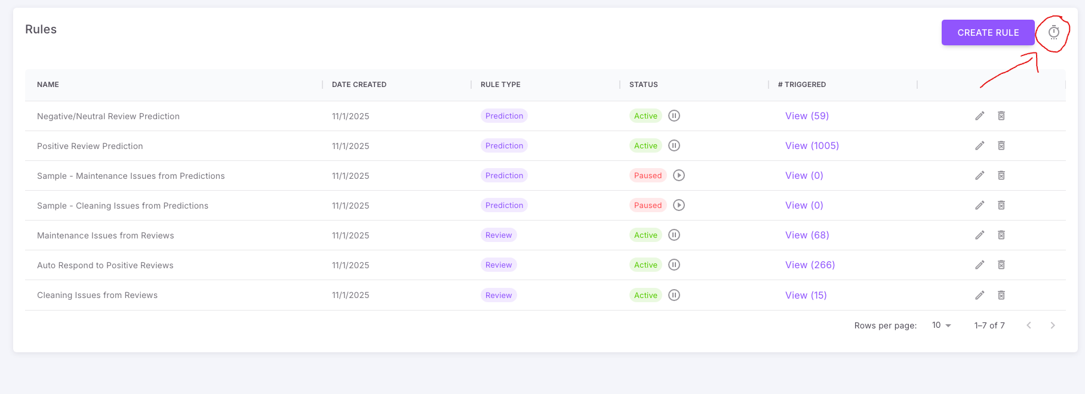Click the Review tag for Maintenance Issues
1085x394 pixels.
(499, 235)
